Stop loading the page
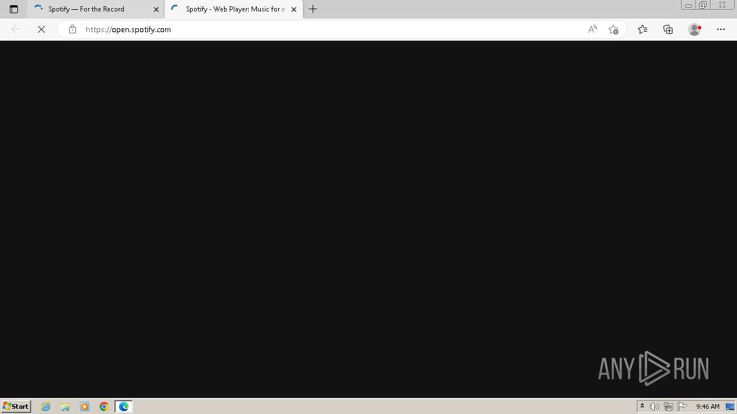 [41, 29]
